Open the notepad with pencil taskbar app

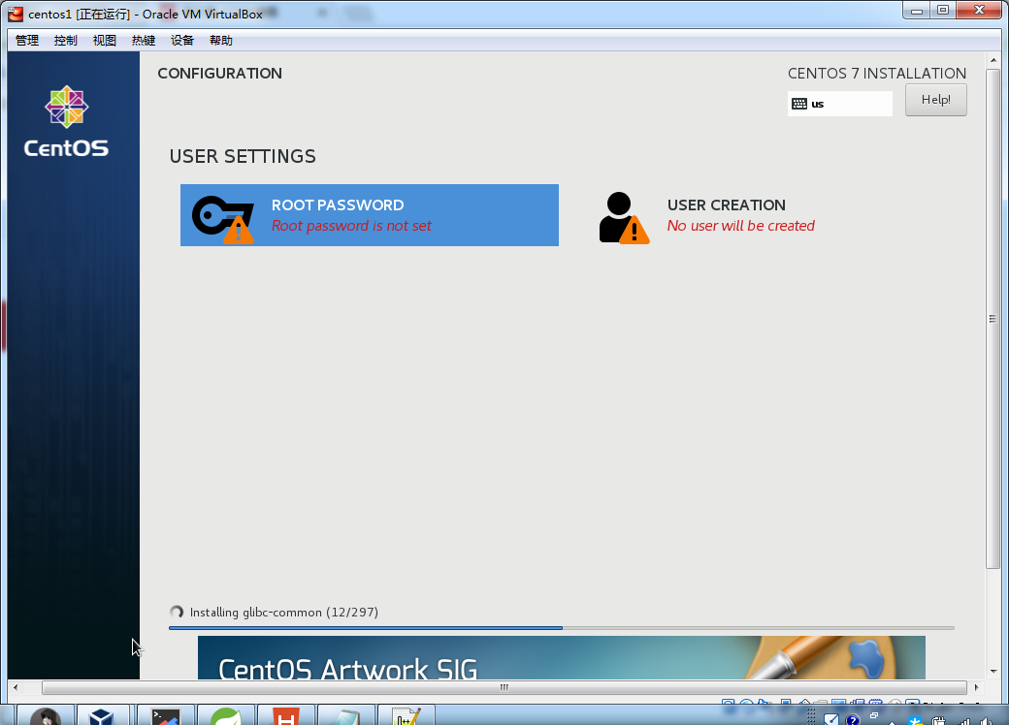click(x=407, y=715)
